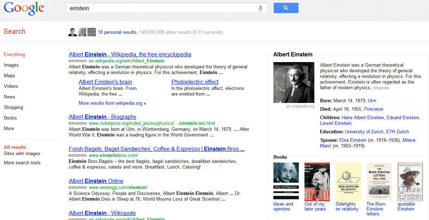Select All results filter
This screenshot has height=220, width=429.
pyautogui.click(x=15, y=147)
